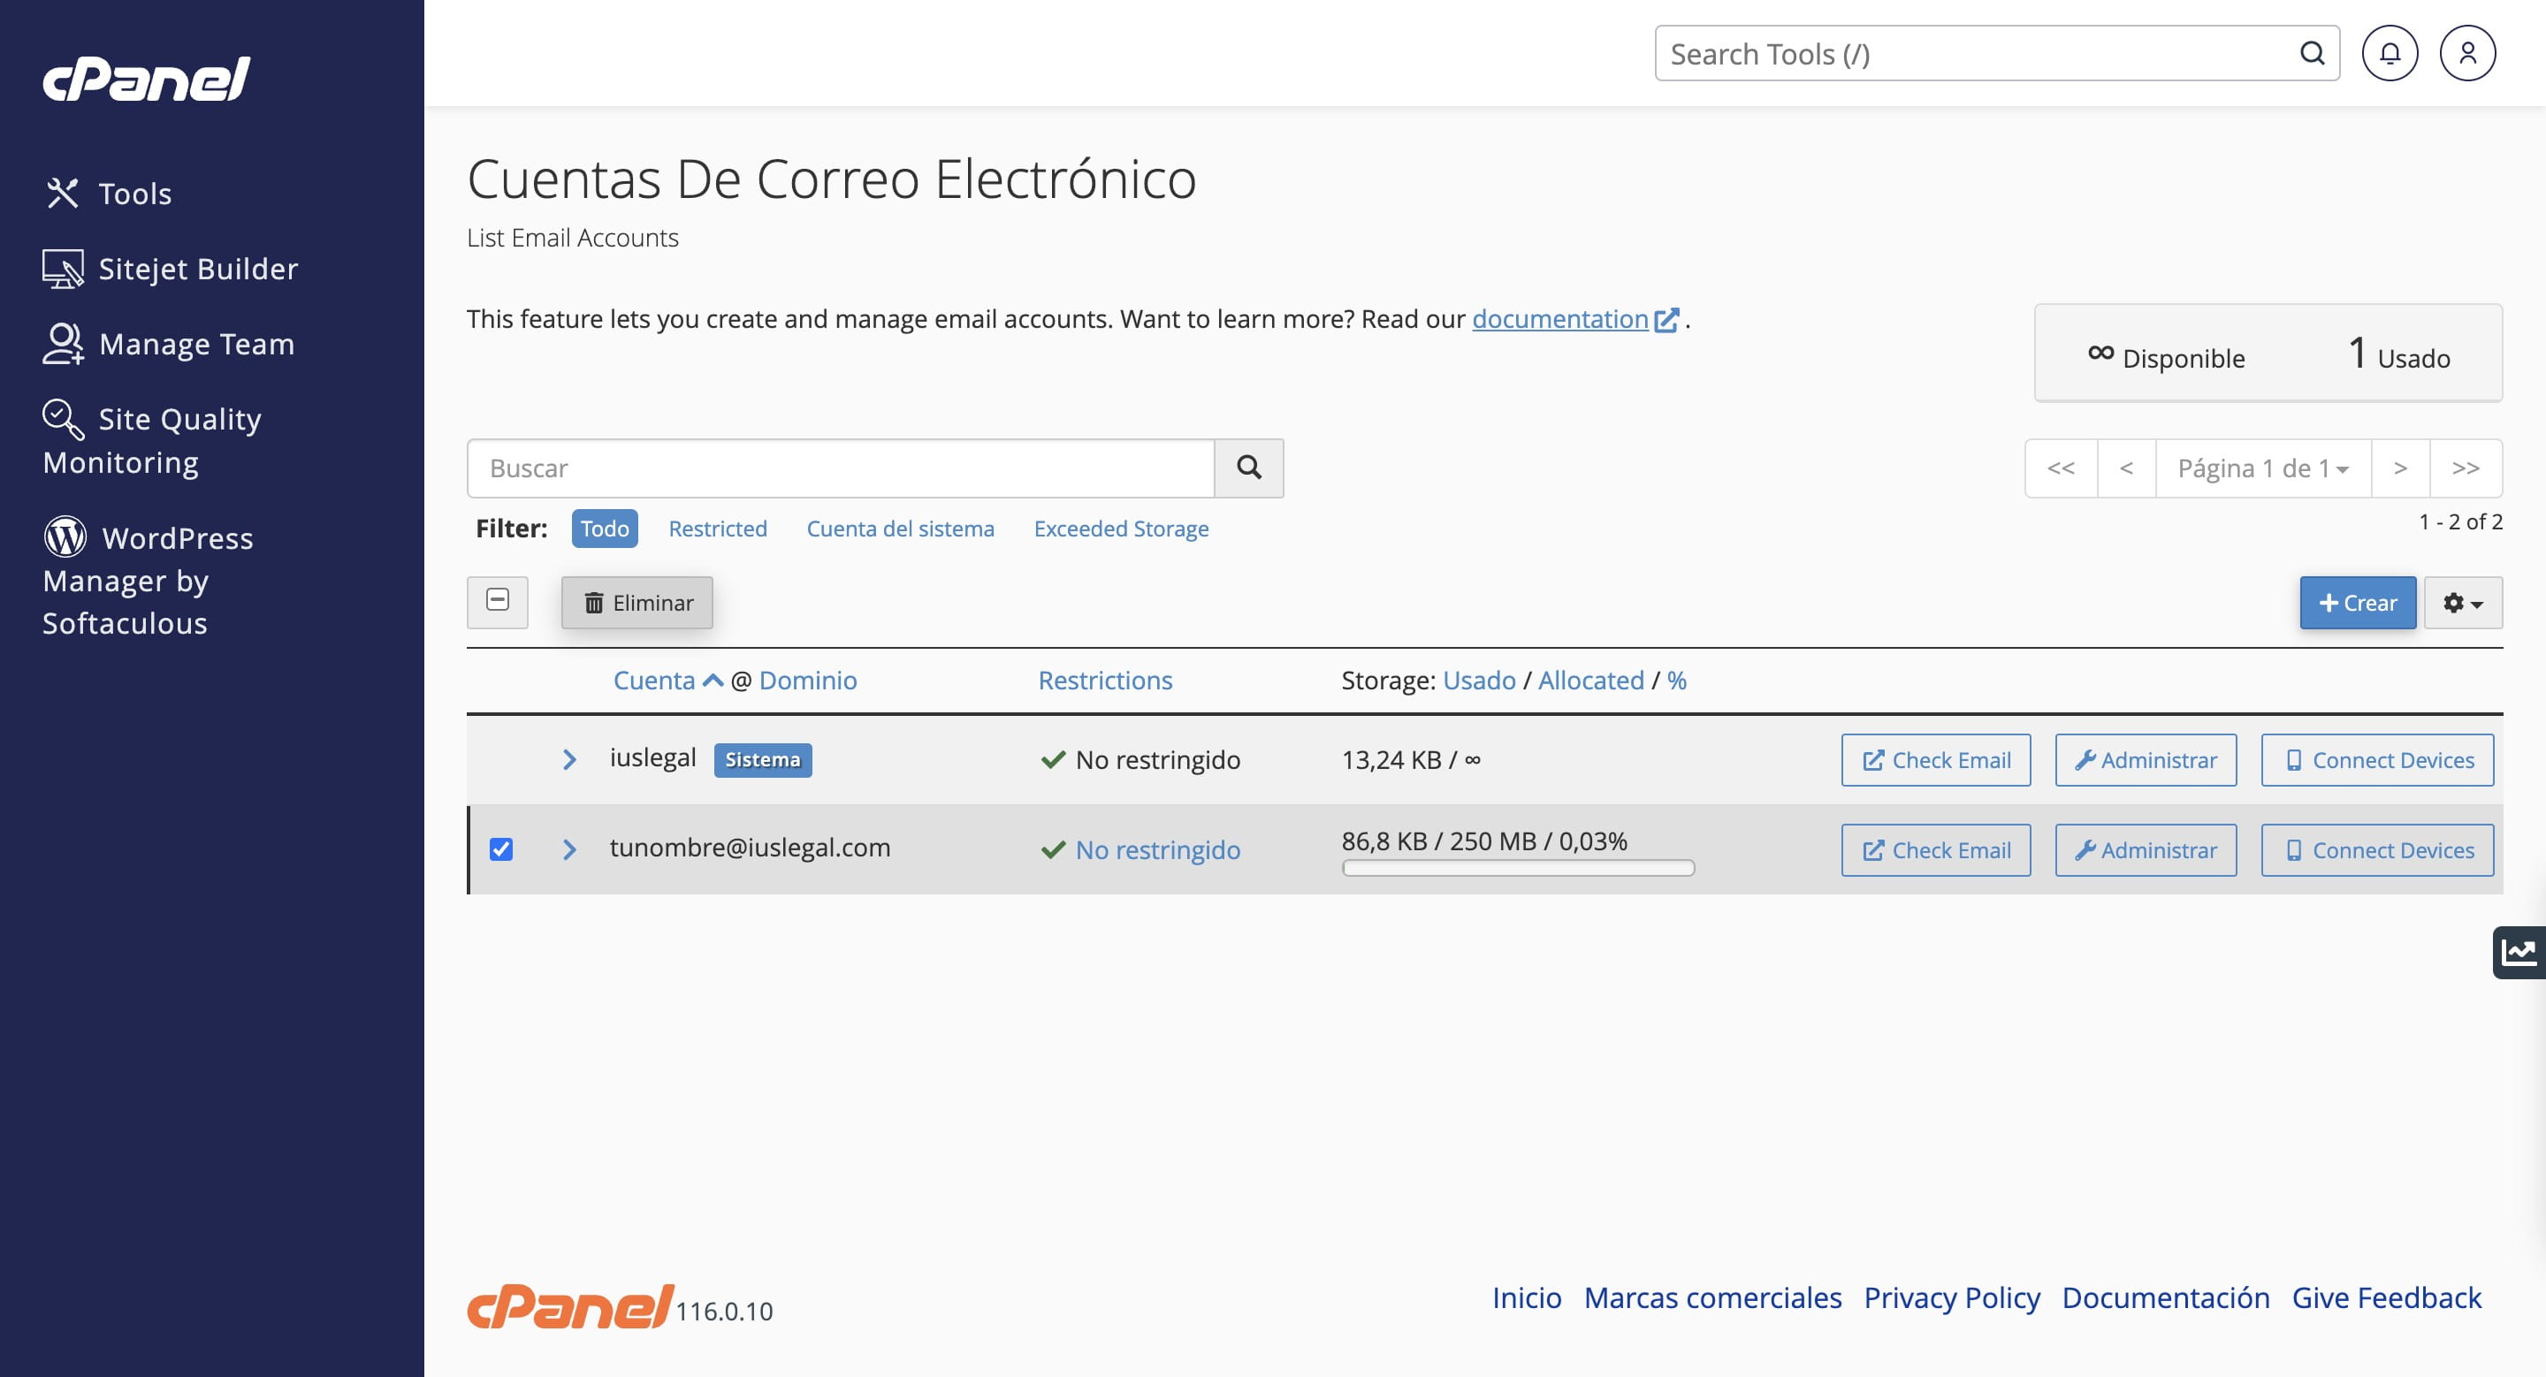This screenshot has width=2546, height=1377.
Task: Expand the iuslegal account row
Action: [569, 759]
